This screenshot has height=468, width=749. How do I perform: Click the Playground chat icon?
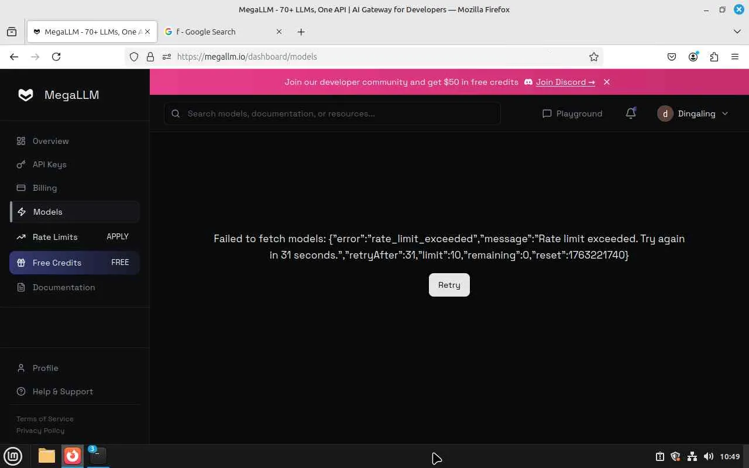click(x=547, y=113)
